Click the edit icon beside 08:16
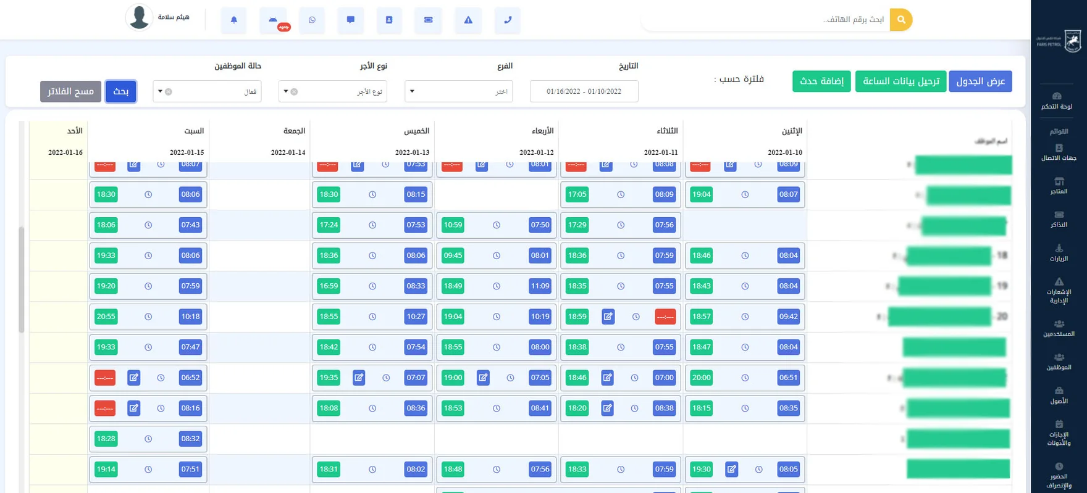This screenshot has width=1087, height=493. (x=134, y=408)
